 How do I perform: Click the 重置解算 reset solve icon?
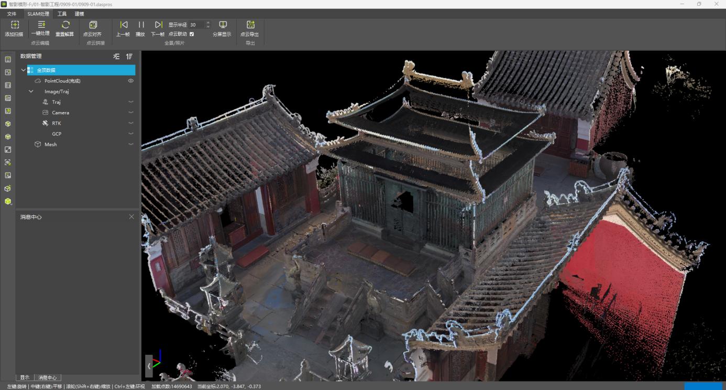tap(65, 25)
